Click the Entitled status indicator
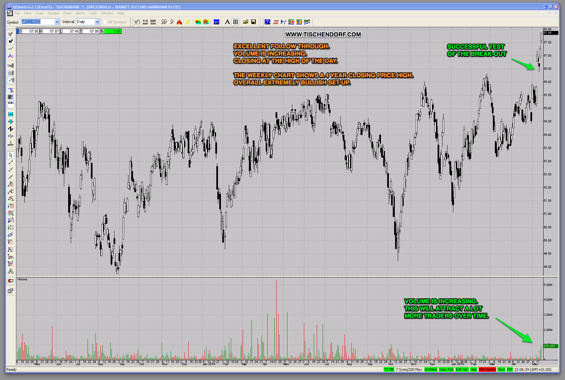This screenshot has width=565, height=380. tap(430, 369)
